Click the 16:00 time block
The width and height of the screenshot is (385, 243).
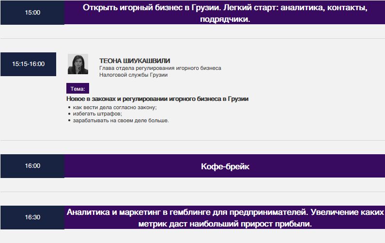point(32,166)
